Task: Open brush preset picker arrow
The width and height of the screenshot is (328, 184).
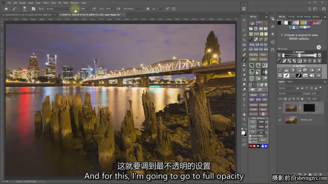Action: coord(28,9)
